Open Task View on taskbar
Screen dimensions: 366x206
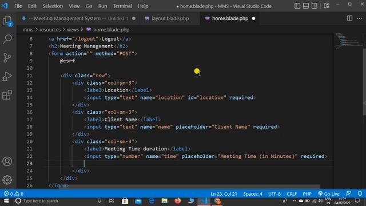click(112, 201)
